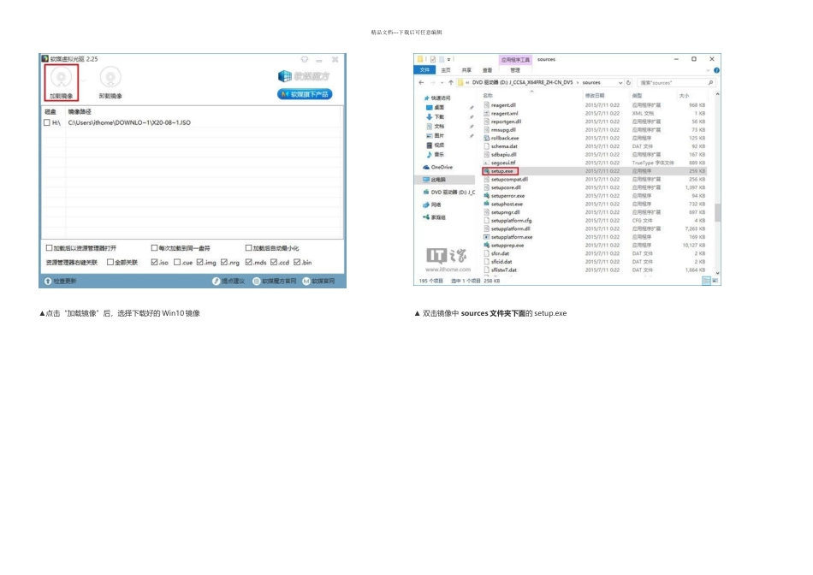Toggle the .ccd association checkbox

(x=274, y=263)
